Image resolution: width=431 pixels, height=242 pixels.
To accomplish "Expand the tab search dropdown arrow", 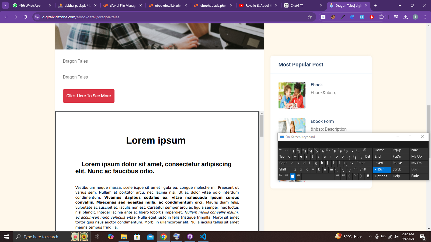I will 5,5.
